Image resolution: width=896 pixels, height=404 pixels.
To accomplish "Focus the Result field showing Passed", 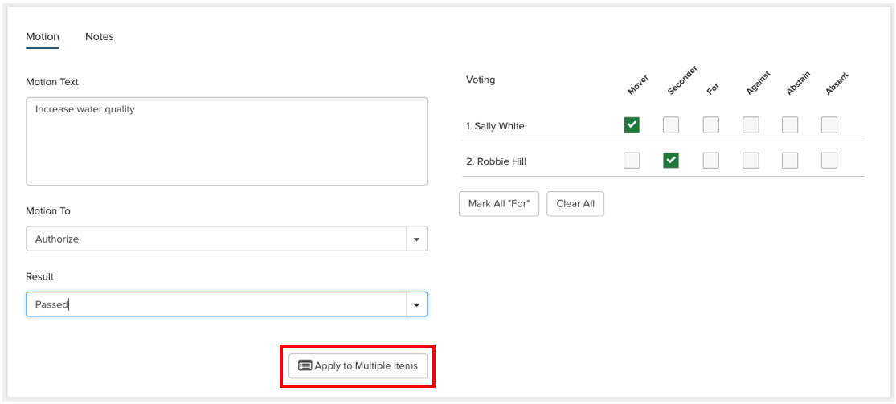I will pos(216,305).
